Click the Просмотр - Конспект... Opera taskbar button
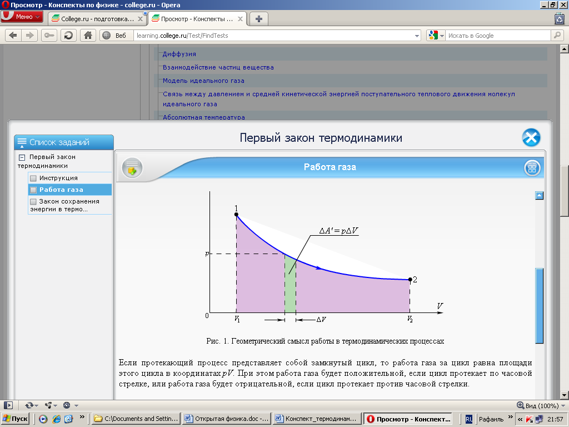Image resolution: width=569 pixels, height=427 pixels. point(408,419)
